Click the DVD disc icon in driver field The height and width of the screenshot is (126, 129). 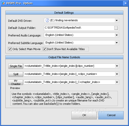[47, 20]
